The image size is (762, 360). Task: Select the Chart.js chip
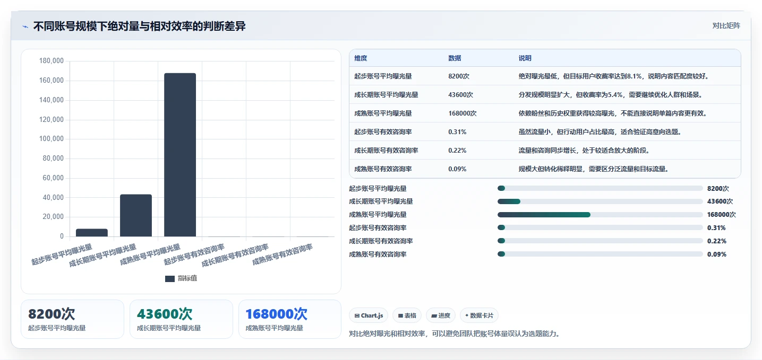point(369,315)
